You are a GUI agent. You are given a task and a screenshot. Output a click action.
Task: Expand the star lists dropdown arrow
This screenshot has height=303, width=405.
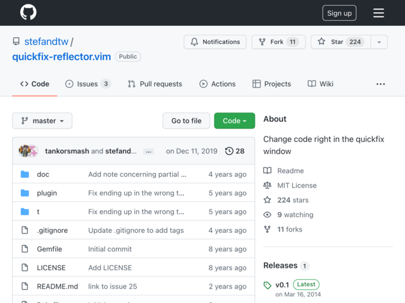379,42
